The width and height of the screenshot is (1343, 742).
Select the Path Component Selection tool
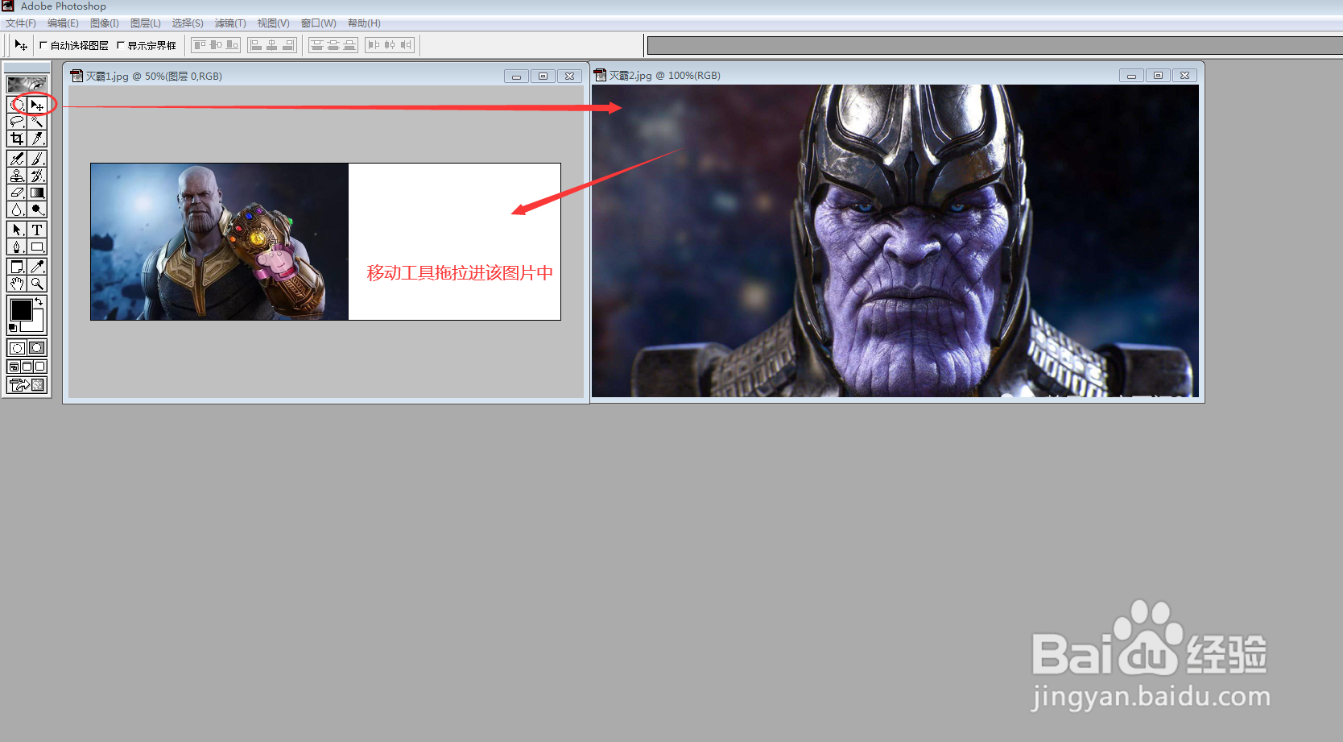[x=17, y=230]
